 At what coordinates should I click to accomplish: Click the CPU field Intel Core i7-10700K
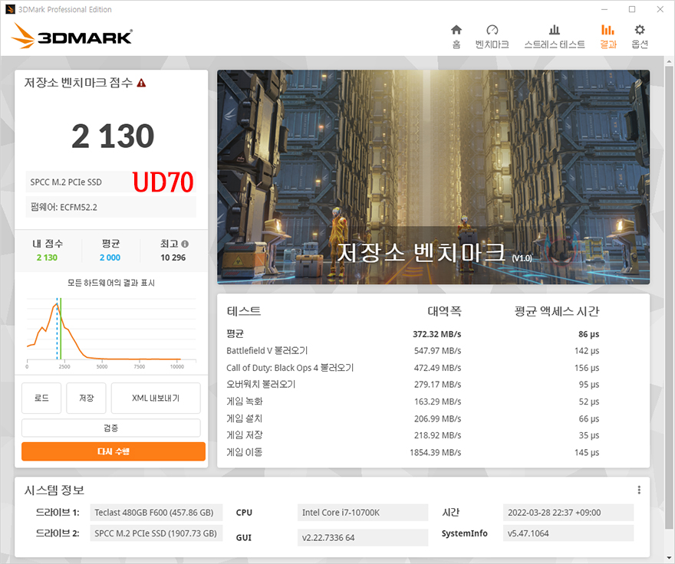point(363,513)
